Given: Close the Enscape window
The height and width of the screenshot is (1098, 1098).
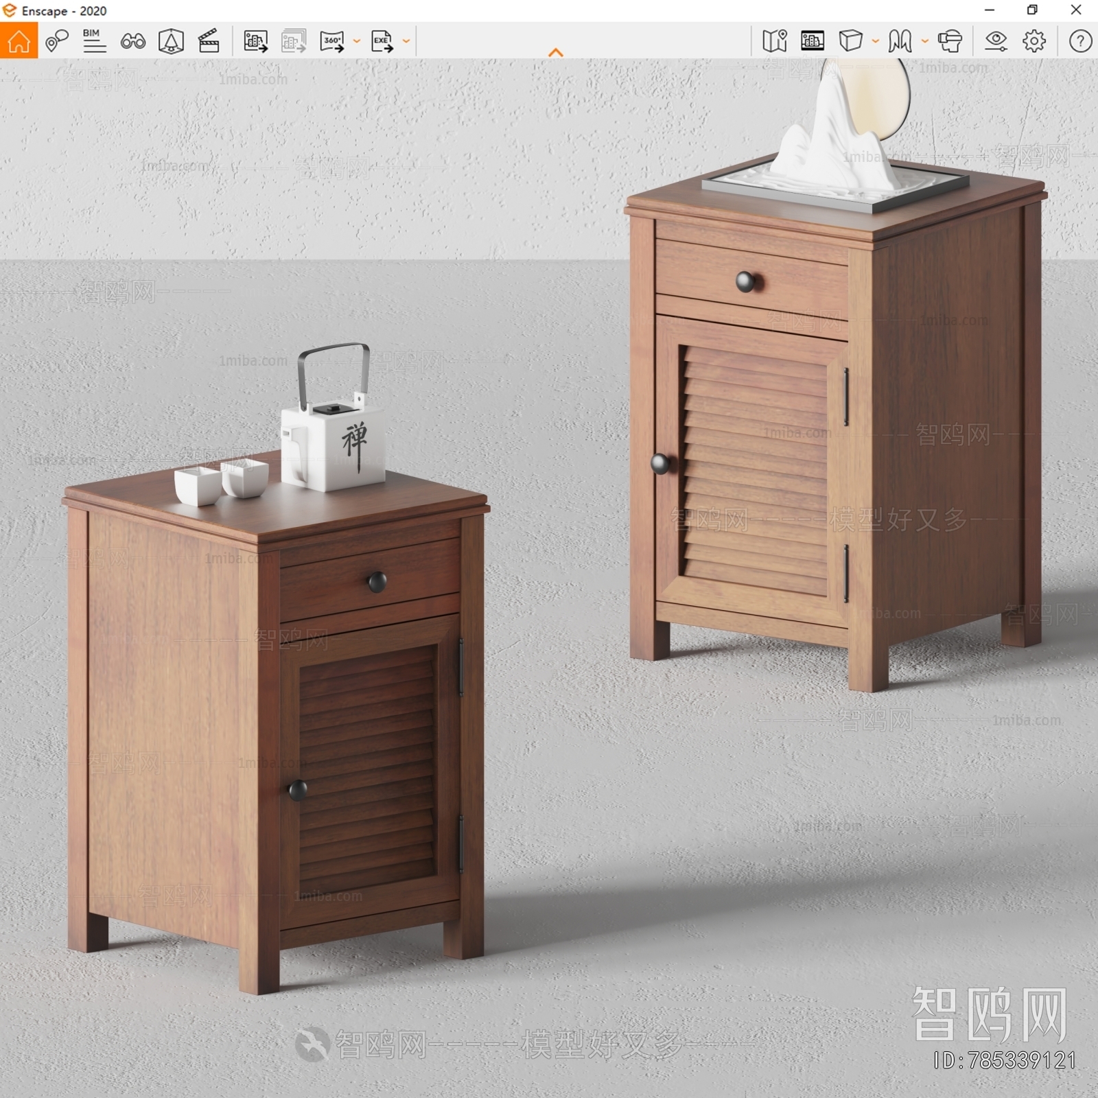Looking at the screenshot, I should [x=1076, y=10].
